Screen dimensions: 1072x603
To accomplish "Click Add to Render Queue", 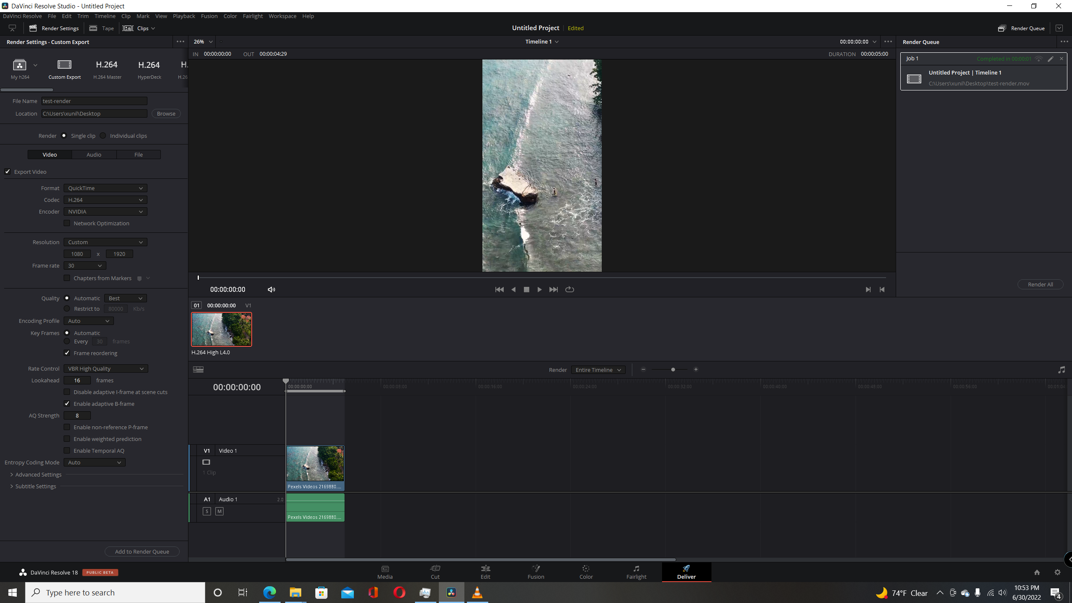I will click(x=142, y=551).
